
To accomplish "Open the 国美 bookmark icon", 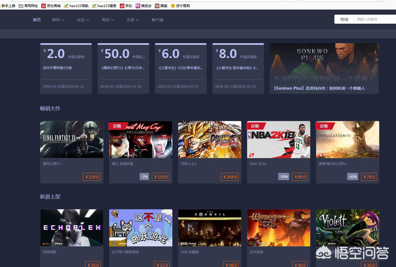I will coord(157,6).
